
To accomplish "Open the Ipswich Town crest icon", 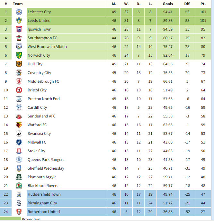I will click(x=19, y=29).
